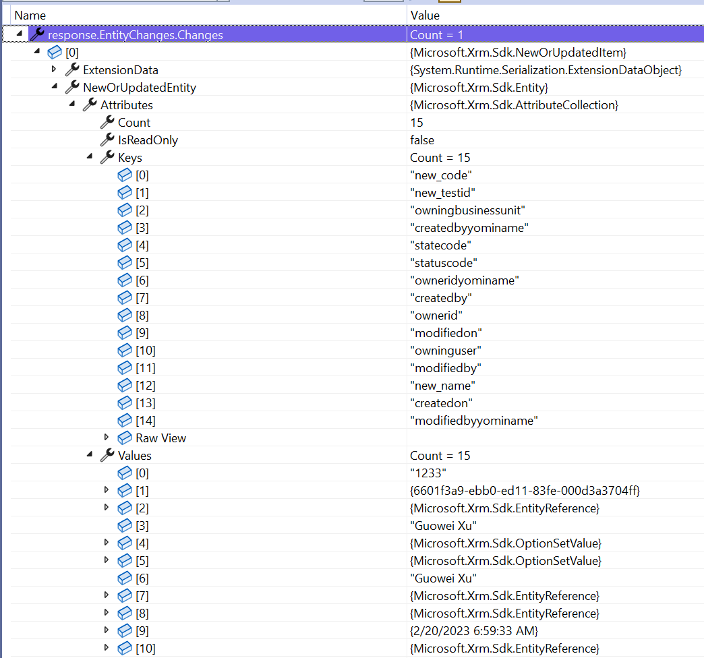Image resolution: width=704 pixels, height=658 pixels.
Task: Select Keys row [13] label
Action: (x=146, y=403)
